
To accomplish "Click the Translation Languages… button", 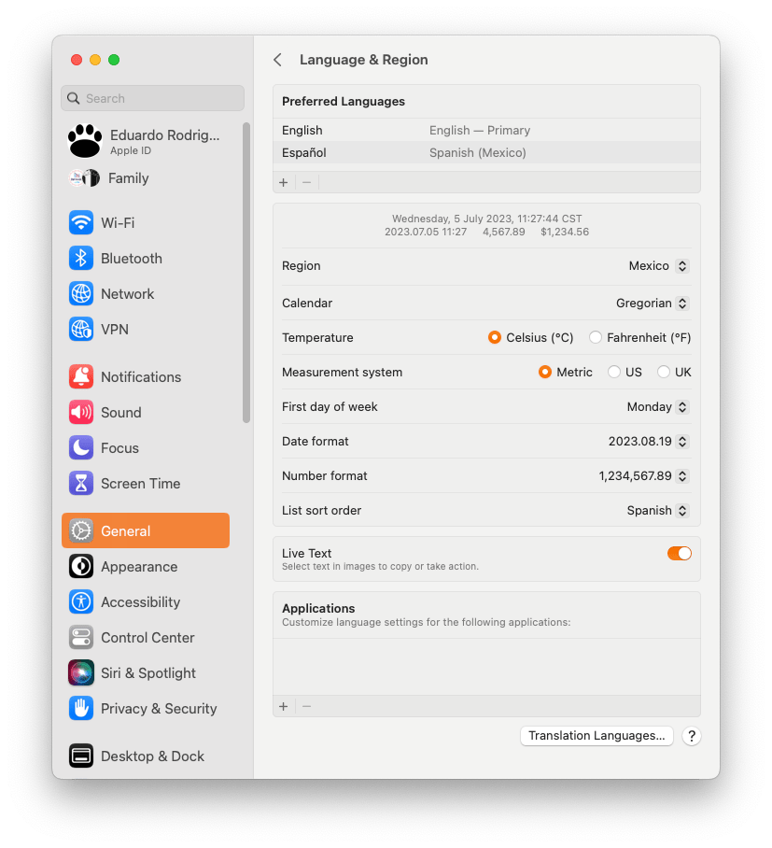I will tap(597, 736).
